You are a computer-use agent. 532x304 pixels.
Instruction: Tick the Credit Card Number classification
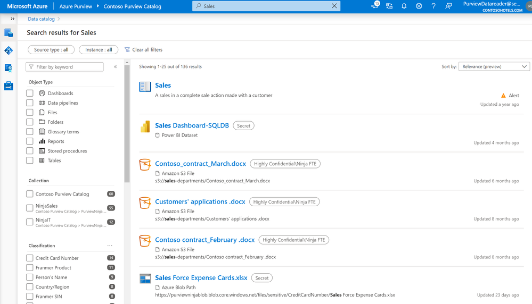[30, 258]
